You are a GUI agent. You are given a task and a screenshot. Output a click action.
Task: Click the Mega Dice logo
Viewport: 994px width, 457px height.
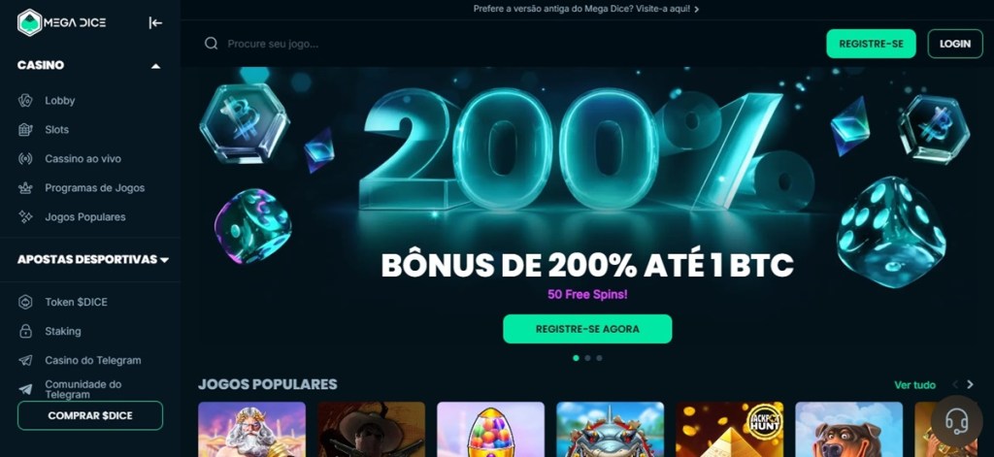(61, 23)
